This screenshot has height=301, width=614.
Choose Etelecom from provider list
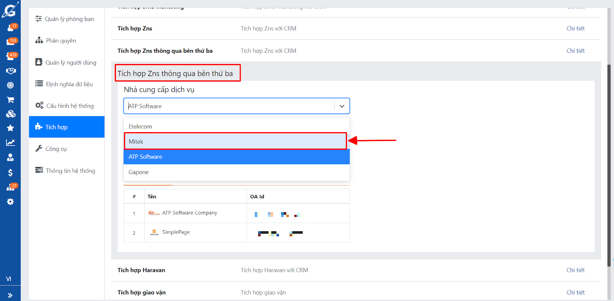tap(236, 126)
